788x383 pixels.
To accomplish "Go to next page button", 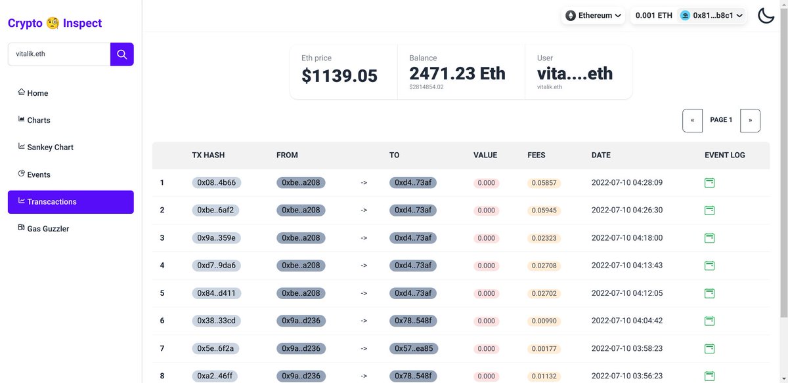I will coord(751,121).
